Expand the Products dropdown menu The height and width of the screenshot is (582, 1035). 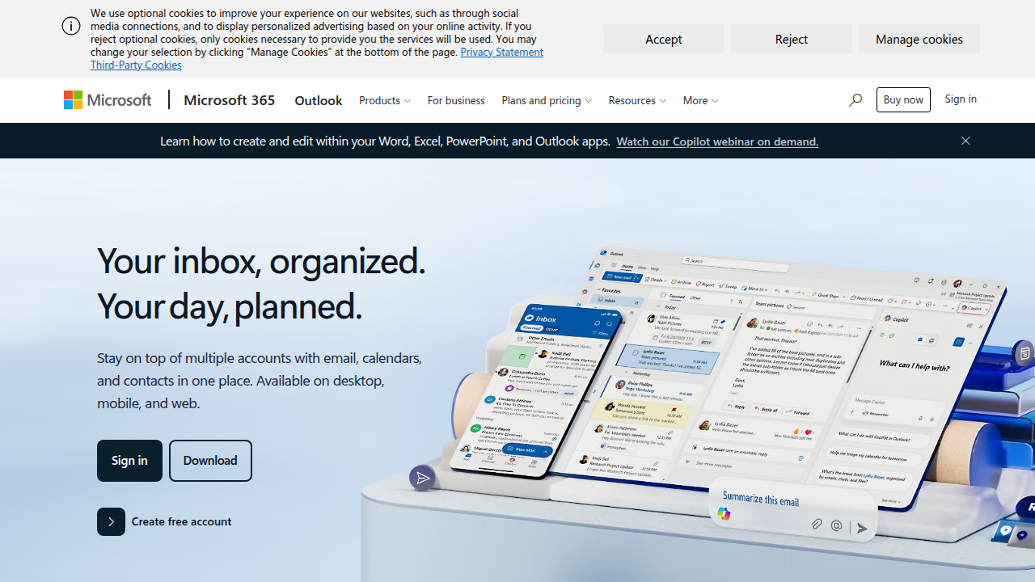click(x=385, y=99)
